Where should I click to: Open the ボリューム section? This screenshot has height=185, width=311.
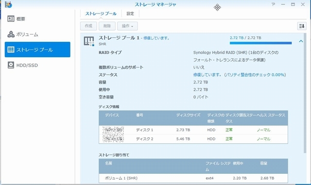pyautogui.click(x=37, y=34)
